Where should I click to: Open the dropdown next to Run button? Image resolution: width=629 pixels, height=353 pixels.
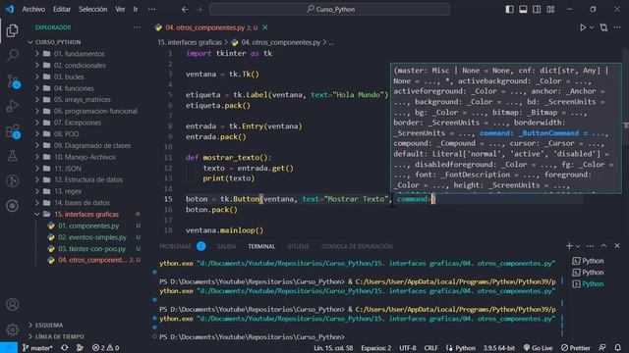coord(592,27)
